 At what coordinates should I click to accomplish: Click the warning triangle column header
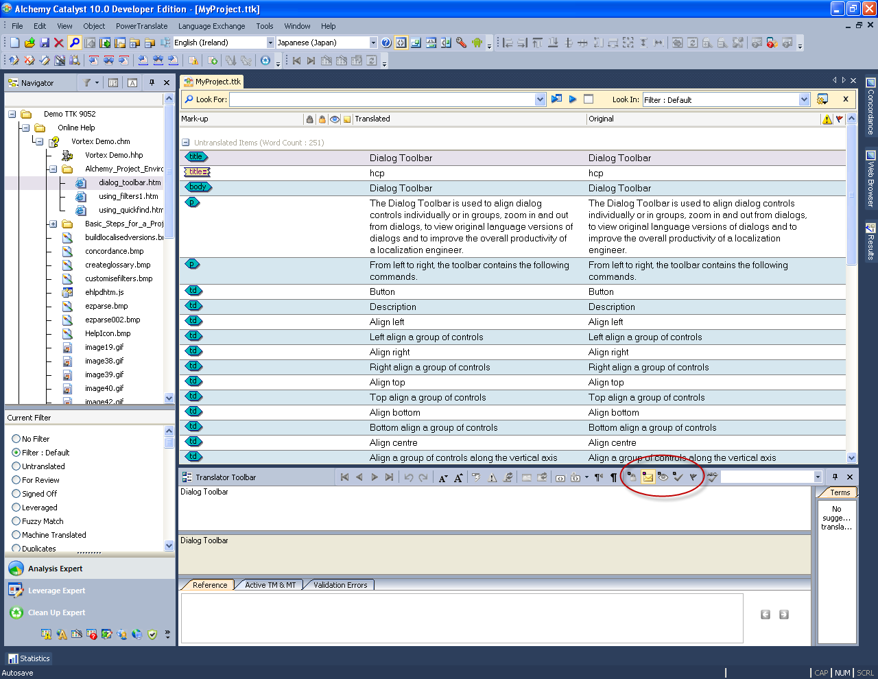click(827, 119)
